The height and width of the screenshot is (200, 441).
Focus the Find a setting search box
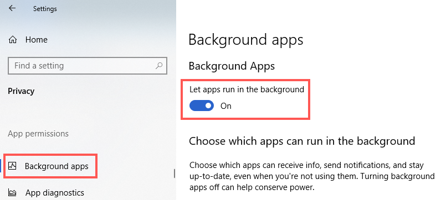(88, 66)
